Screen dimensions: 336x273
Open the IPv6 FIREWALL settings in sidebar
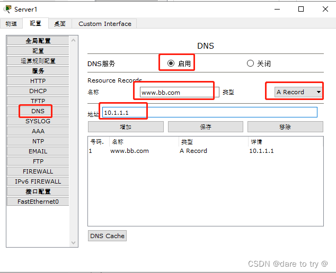point(38,181)
